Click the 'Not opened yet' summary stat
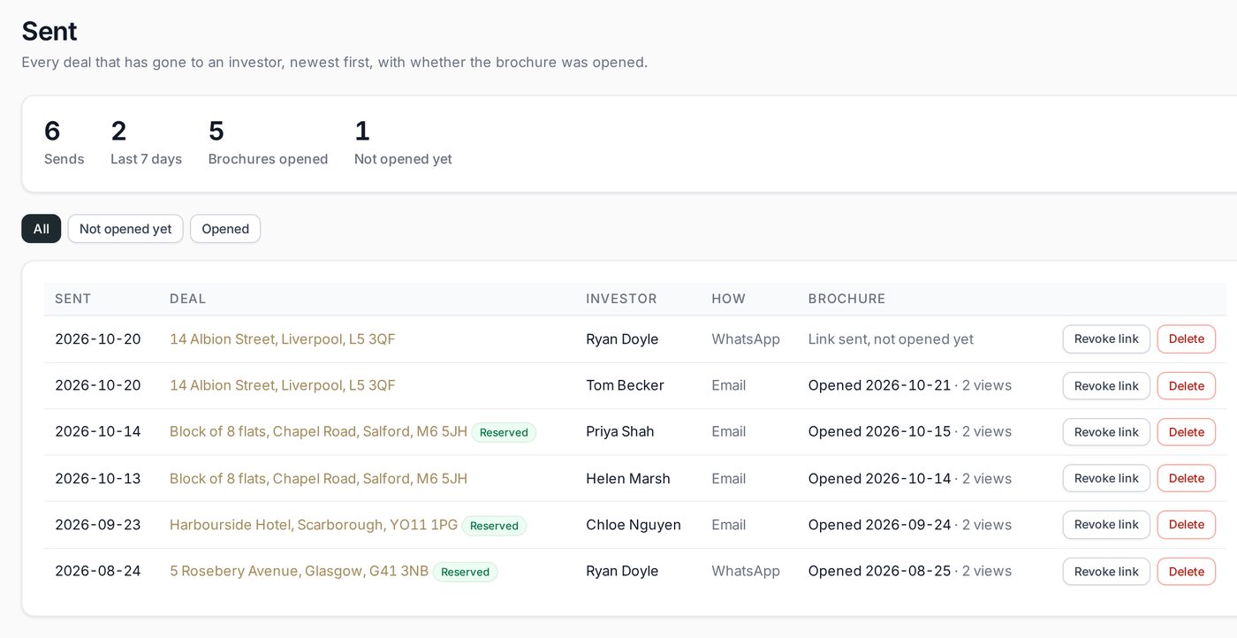The image size is (1237, 638). coord(403,144)
